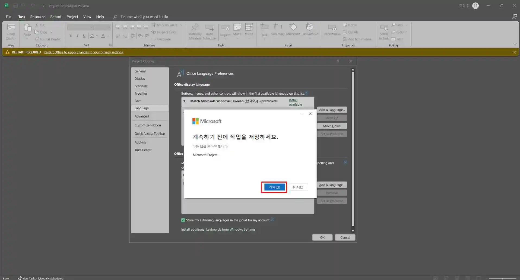The width and height of the screenshot is (520, 280).
Task: Click the Install available link
Action: [x=295, y=102]
